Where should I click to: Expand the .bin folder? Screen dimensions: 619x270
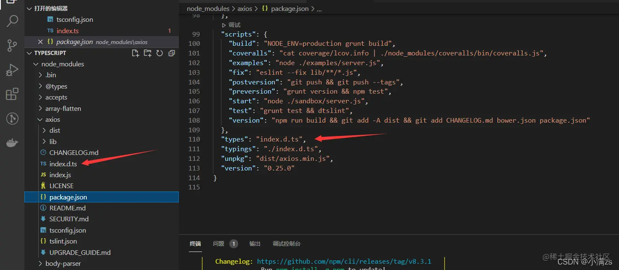click(40, 75)
